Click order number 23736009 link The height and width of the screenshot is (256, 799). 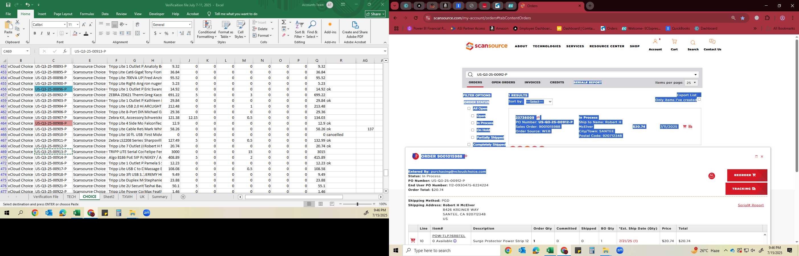525,117
